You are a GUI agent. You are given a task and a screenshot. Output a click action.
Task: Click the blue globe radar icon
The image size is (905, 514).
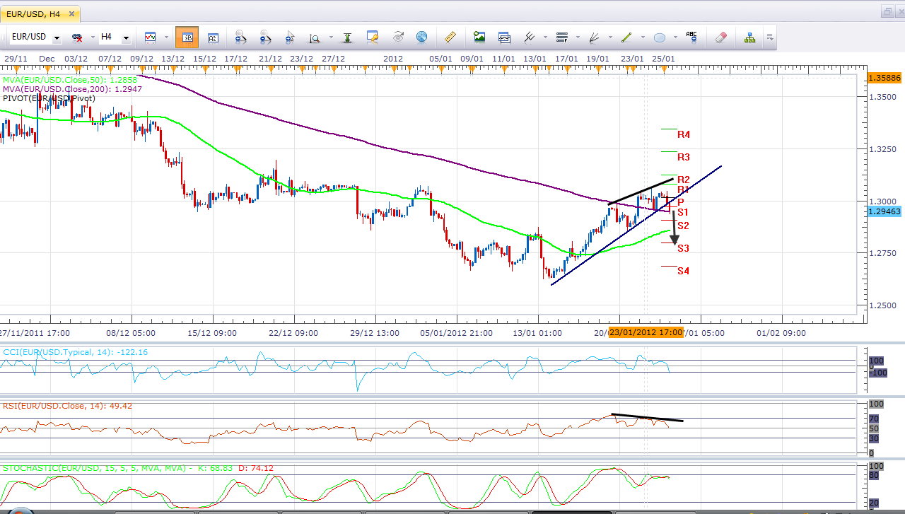pyautogui.click(x=421, y=37)
